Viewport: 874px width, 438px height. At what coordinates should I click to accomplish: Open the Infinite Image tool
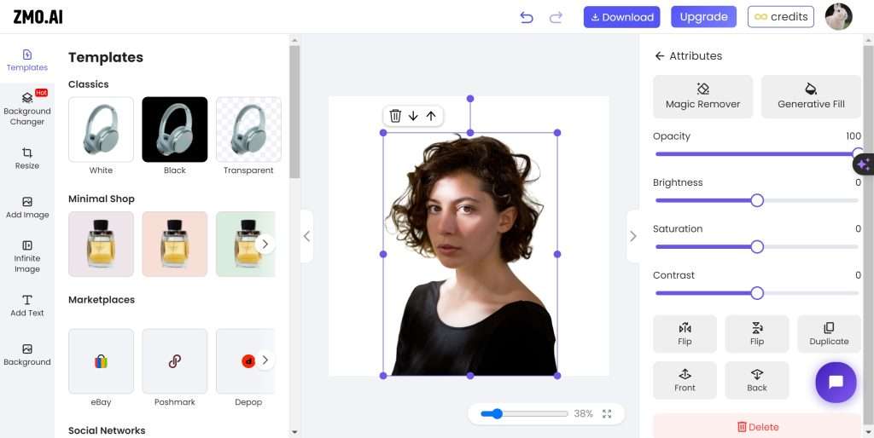coord(26,256)
